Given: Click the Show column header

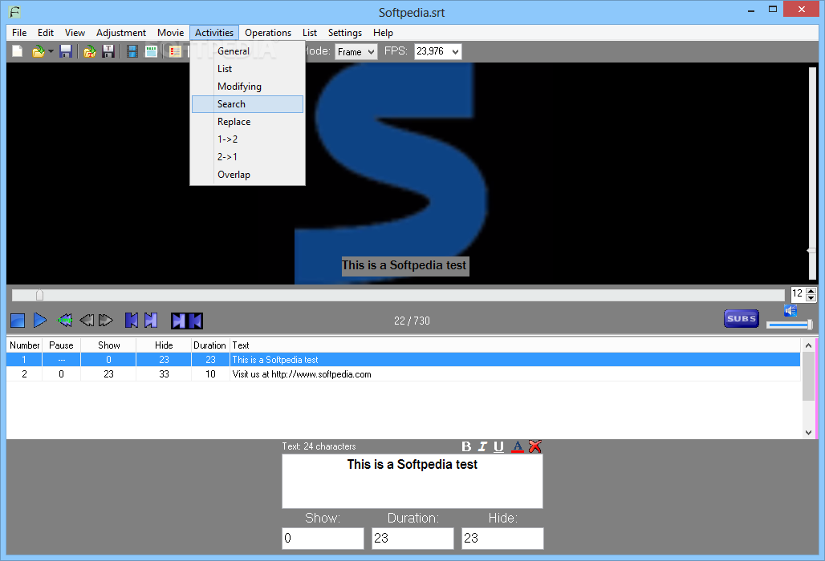Looking at the screenshot, I should coord(108,345).
